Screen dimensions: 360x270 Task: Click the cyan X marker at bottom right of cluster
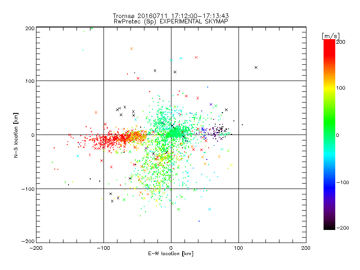point(210,209)
